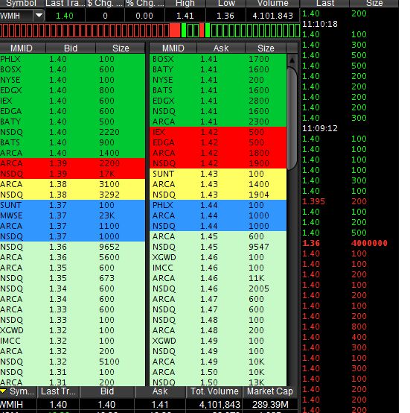The height and width of the screenshot is (413, 410).
Task: Select the XGWD 1.46 ask row
Action: pos(218,257)
